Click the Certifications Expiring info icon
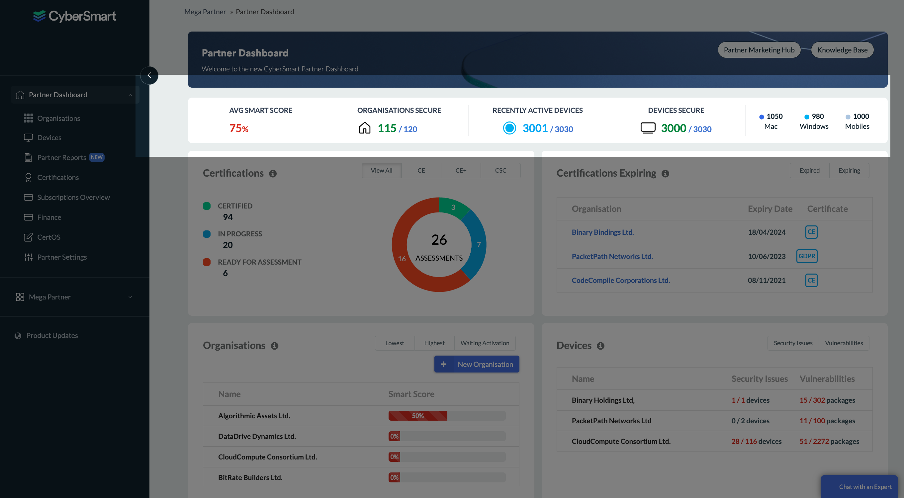Screen dimensions: 904x498 pyautogui.click(x=665, y=174)
